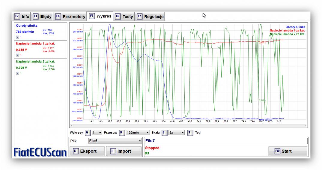The image size is (322, 170).
Task: Click the 786 obr/min value
Action: (x=25, y=32)
